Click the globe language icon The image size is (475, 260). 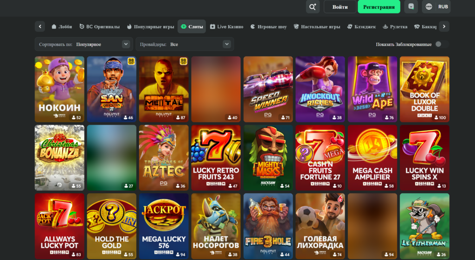(x=429, y=6)
